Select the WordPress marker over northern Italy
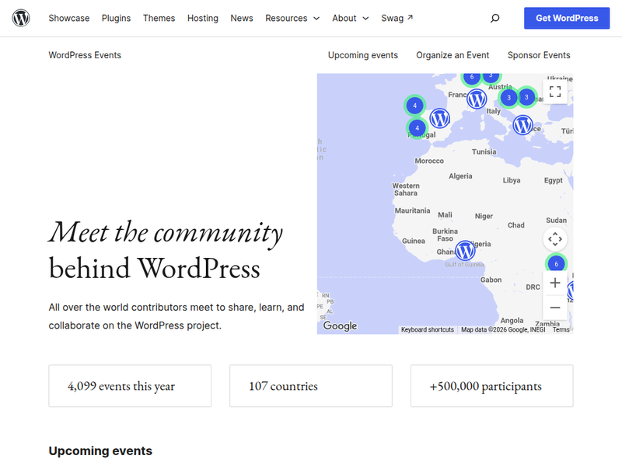This screenshot has width=622, height=466. tap(477, 99)
